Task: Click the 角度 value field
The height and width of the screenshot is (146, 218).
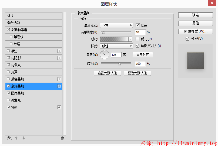Action: pos(116,55)
